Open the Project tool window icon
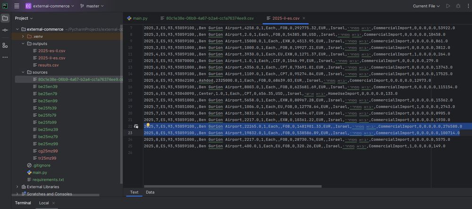This screenshot has height=209, width=472. [x=5, y=18]
